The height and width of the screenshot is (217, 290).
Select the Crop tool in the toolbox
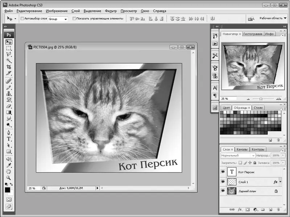pyautogui.click(x=9, y=67)
